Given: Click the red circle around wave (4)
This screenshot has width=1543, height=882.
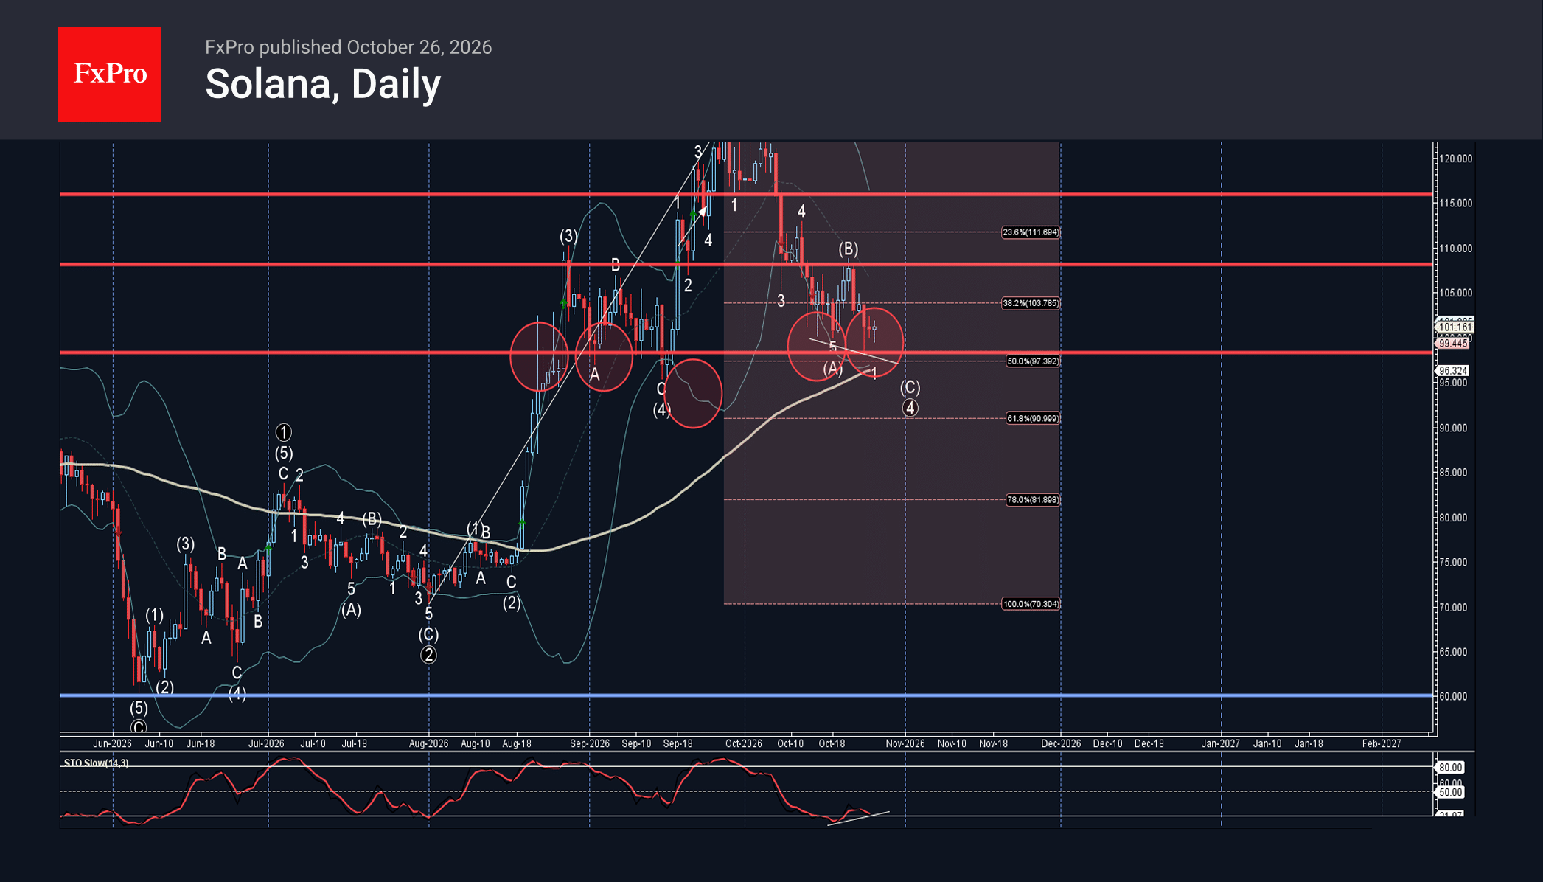Looking at the screenshot, I should pyautogui.click(x=693, y=394).
